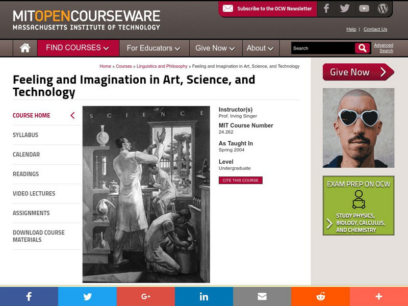Click the course title heading
The height and width of the screenshot is (306, 408).
click(x=134, y=86)
